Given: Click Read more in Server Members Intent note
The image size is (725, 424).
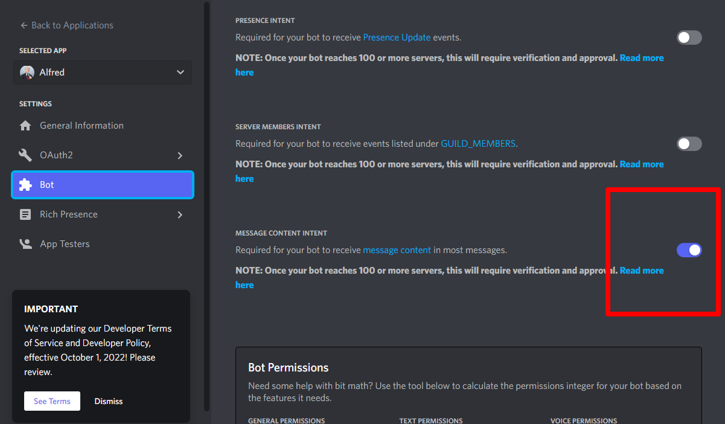Looking at the screenshot, I should [642, 164].
